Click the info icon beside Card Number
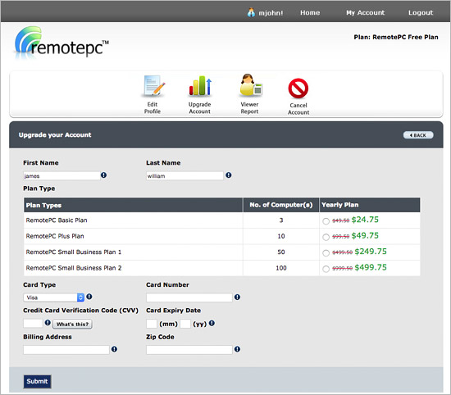The image size is (451, 395). click(237, 297)
